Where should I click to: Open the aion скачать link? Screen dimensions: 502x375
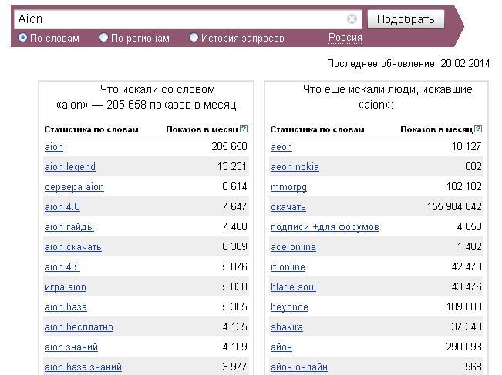[x=73, y=247]
